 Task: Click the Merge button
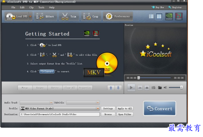(25, 88)
